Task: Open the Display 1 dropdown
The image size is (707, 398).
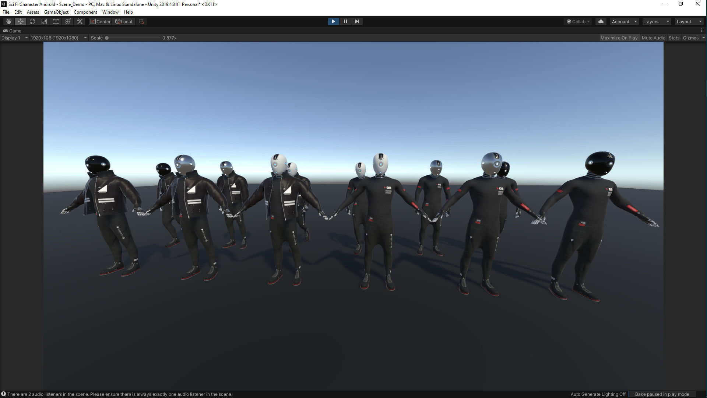Action: (x=14, y=38)
